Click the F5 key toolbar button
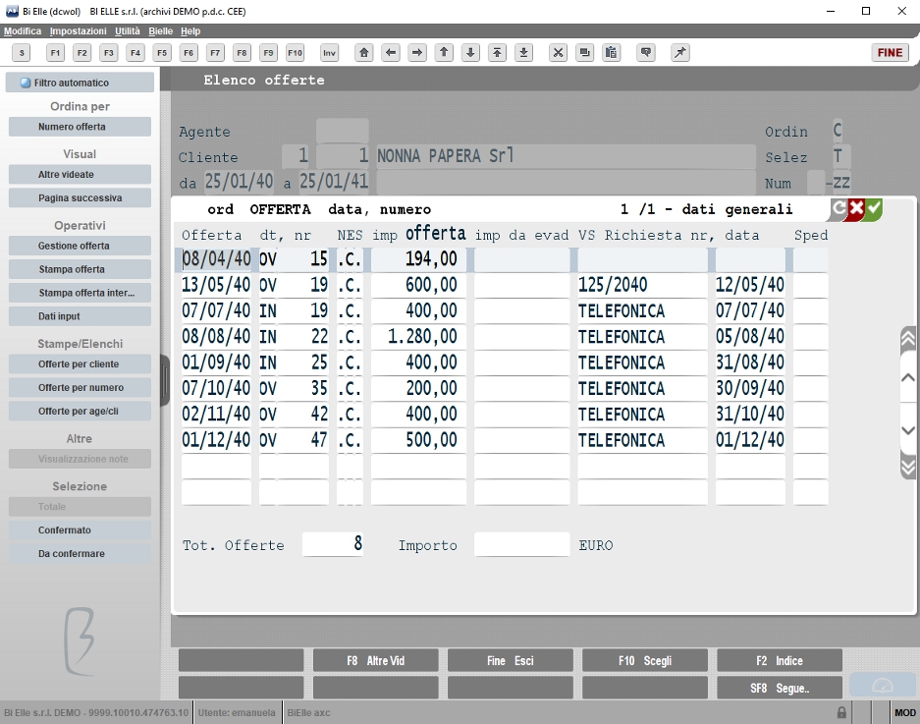The height and width of the screenshot is (724, 920). pyautogui.click(x=162, y=53)
